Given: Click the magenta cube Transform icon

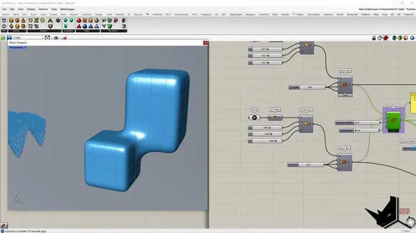Looking at the screenshot, I should click(116, 20).
